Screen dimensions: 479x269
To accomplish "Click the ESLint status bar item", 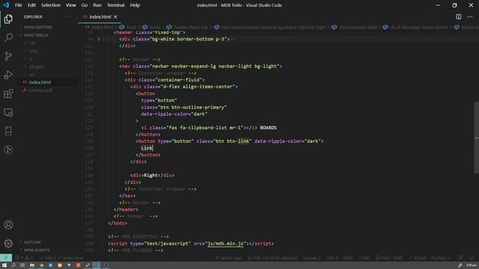I will [417, 258].
